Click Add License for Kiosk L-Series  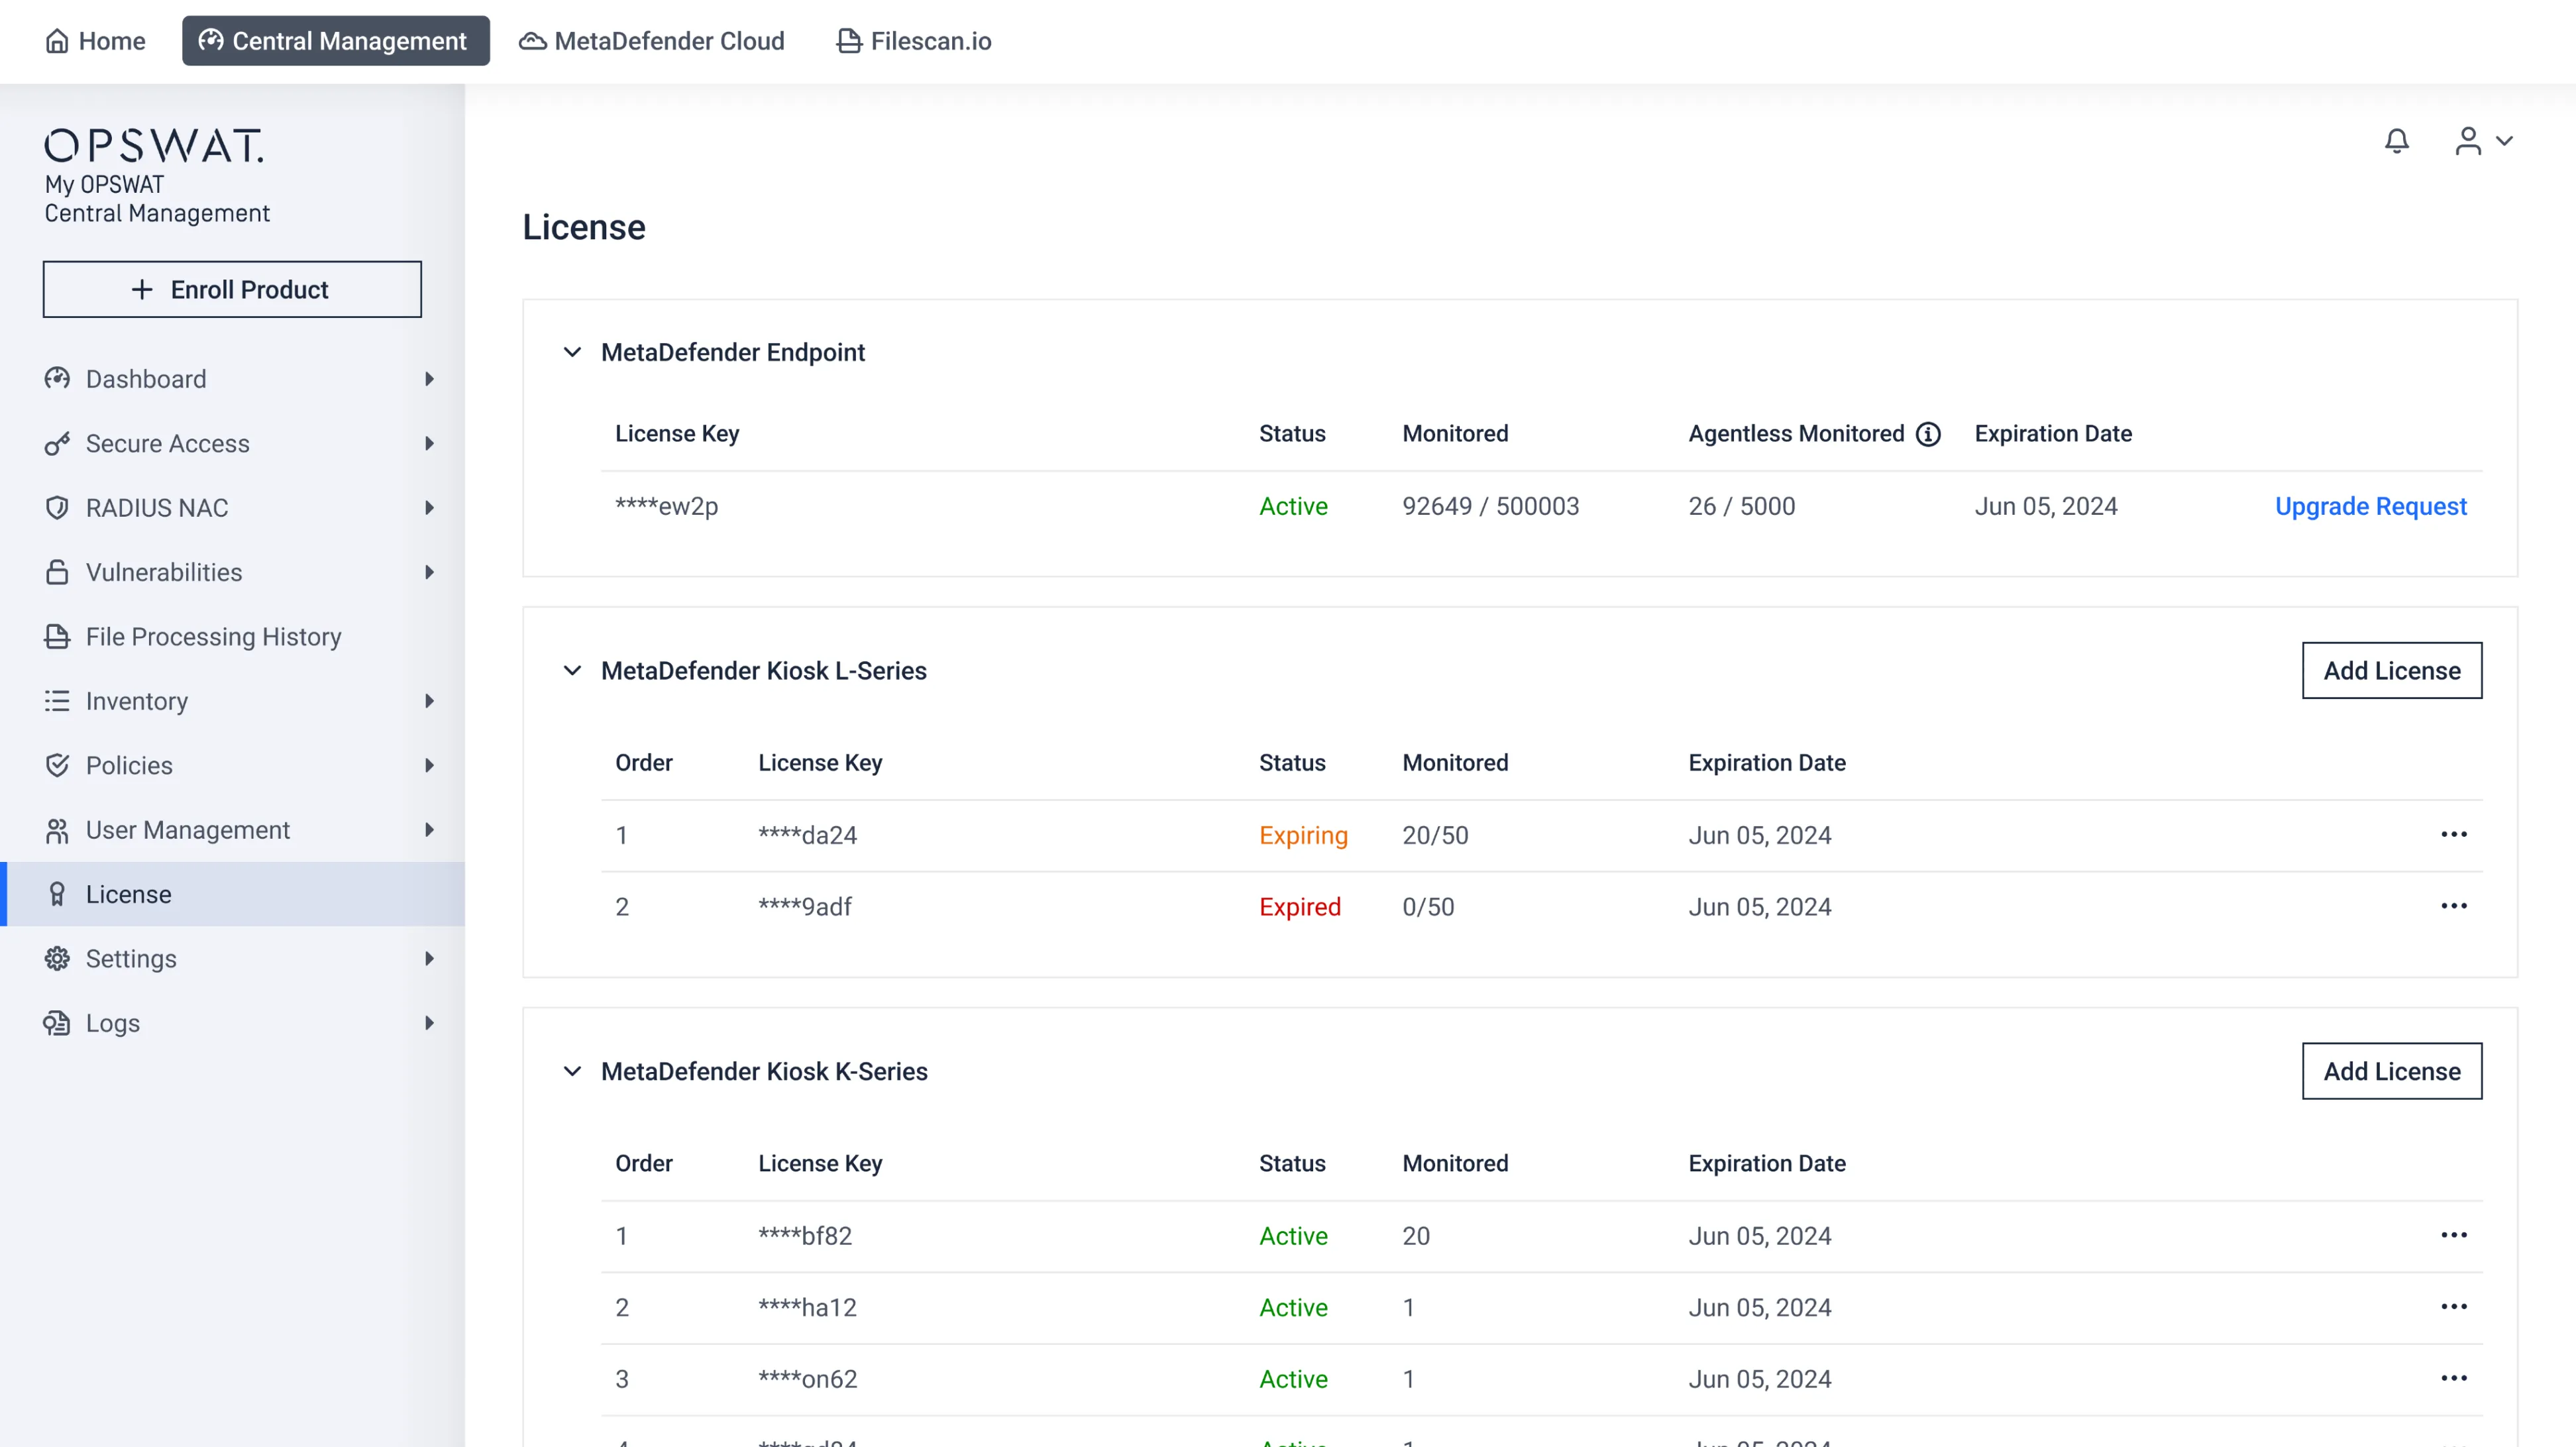[x=2391, y=670]
